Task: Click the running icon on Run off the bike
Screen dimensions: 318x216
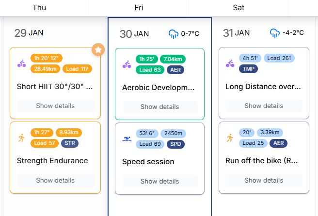Action: pyautogui.click(x=230, y=138)
